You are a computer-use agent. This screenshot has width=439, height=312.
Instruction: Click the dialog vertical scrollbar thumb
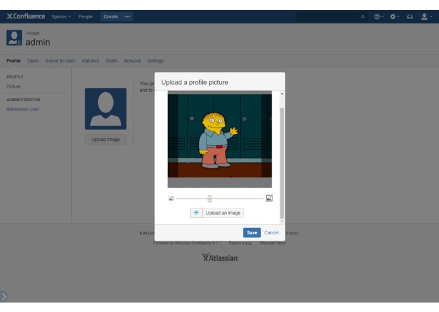coord(282,163)
